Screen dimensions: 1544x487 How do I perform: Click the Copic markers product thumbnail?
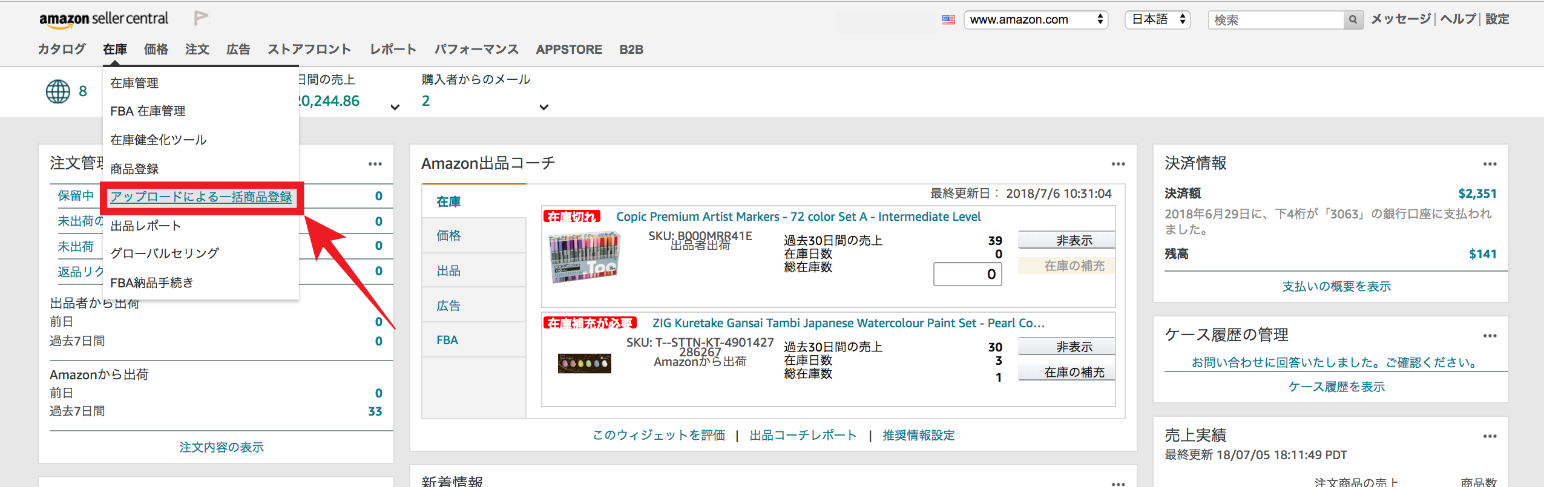click(585, 258)
